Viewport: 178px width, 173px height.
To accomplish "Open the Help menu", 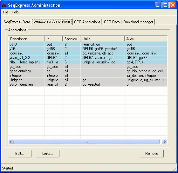I will pyautogui.click(x=15, y=12).
